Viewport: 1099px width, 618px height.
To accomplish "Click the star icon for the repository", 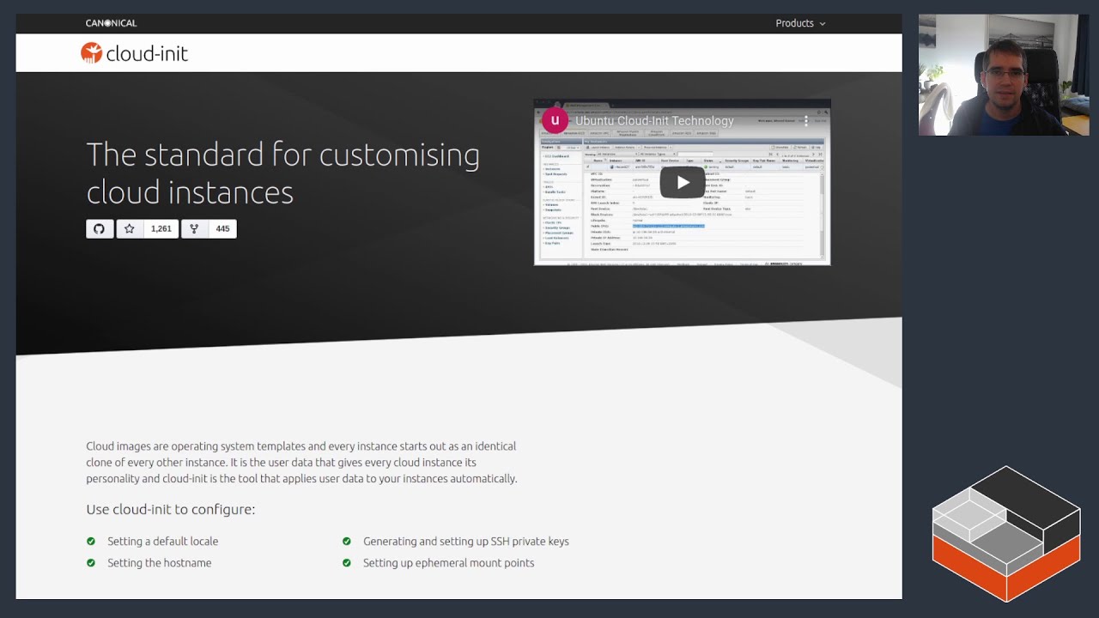I will point(130,229).
